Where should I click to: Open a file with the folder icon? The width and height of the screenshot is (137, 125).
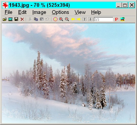[5, 19]
